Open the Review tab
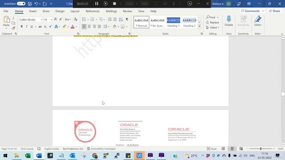Image resolution: width=285 pixels, height=160 pixels. point(127,11)
